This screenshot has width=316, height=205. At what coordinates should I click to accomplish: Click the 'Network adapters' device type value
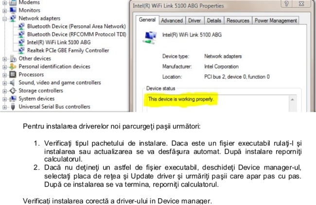point(223,56)
